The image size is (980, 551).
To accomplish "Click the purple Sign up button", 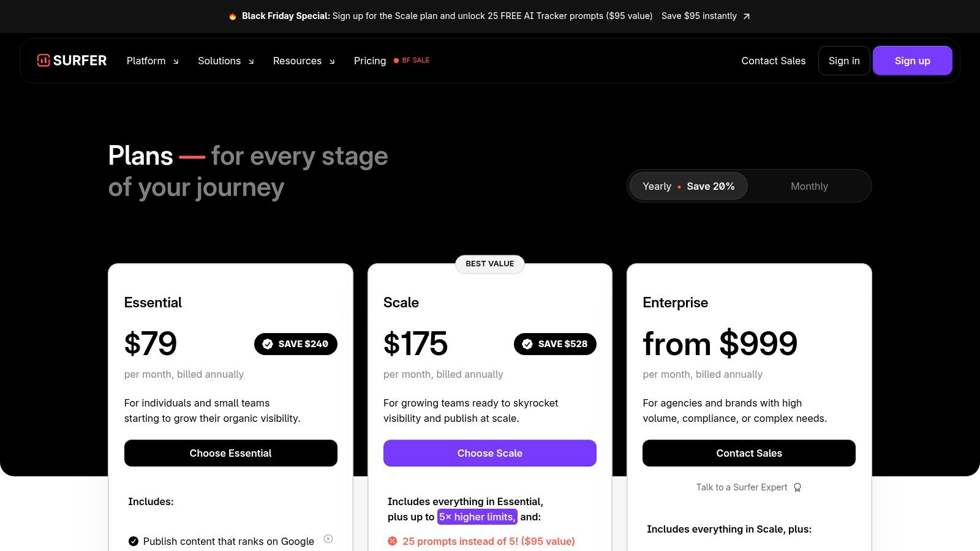I will pos(912,61).
